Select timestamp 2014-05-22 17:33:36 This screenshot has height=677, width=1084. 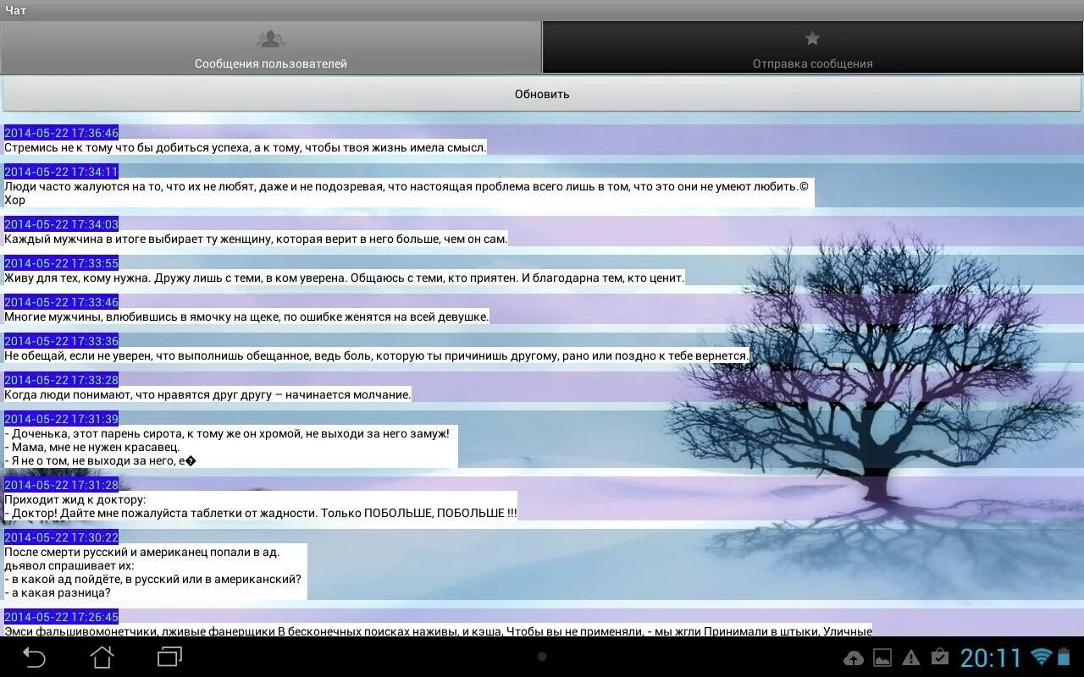[61, 341]
